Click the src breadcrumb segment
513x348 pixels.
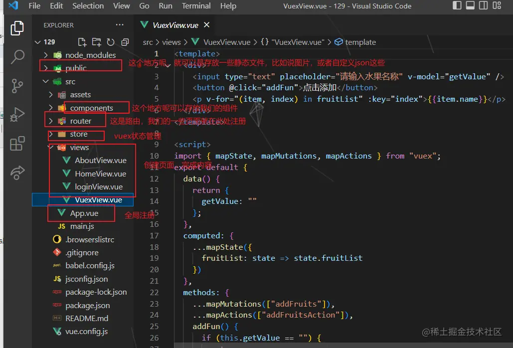(148, 42)
